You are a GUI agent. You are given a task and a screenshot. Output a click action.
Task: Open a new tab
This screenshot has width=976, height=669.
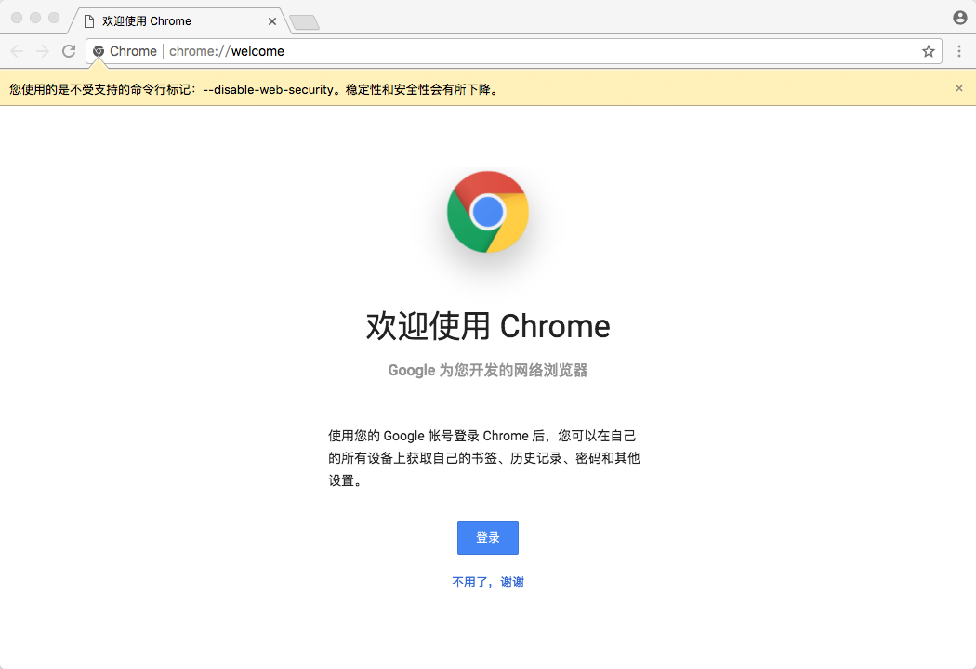coord(304,22)
